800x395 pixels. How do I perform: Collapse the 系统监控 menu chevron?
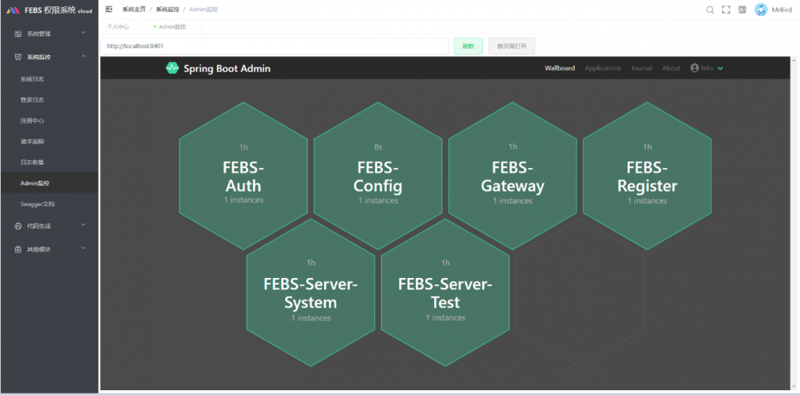coord(83,56)
